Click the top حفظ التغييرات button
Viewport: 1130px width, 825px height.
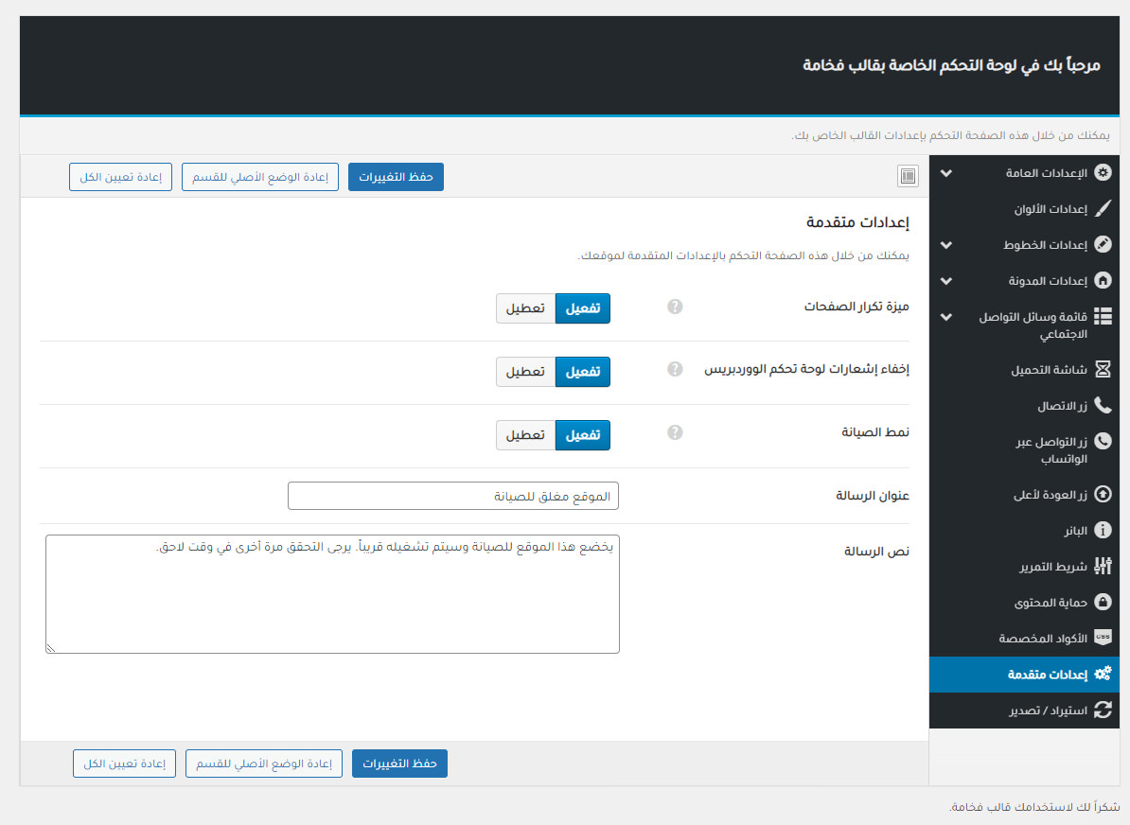coord(396,177)
